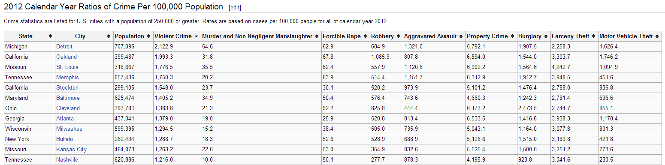
Task: Sort table by City column arrows
Action: coord(109,36)
